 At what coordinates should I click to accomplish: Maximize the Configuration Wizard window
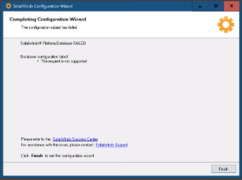pos(216,6)
